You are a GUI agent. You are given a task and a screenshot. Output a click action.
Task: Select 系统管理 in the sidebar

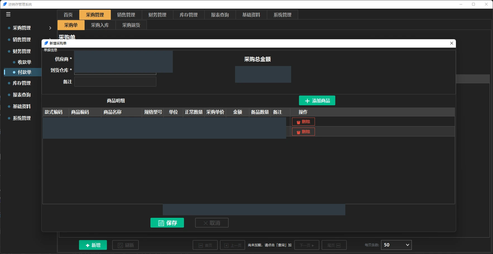click(x=22, y=118)
